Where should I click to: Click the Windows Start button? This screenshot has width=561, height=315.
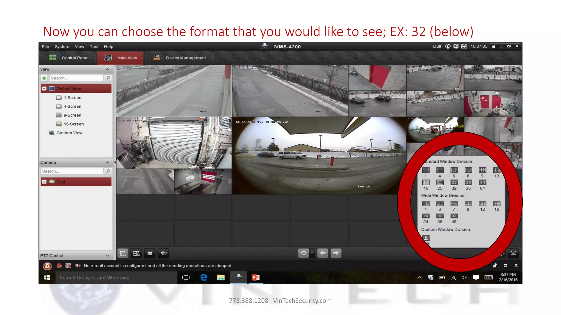(x=47, y=278)
